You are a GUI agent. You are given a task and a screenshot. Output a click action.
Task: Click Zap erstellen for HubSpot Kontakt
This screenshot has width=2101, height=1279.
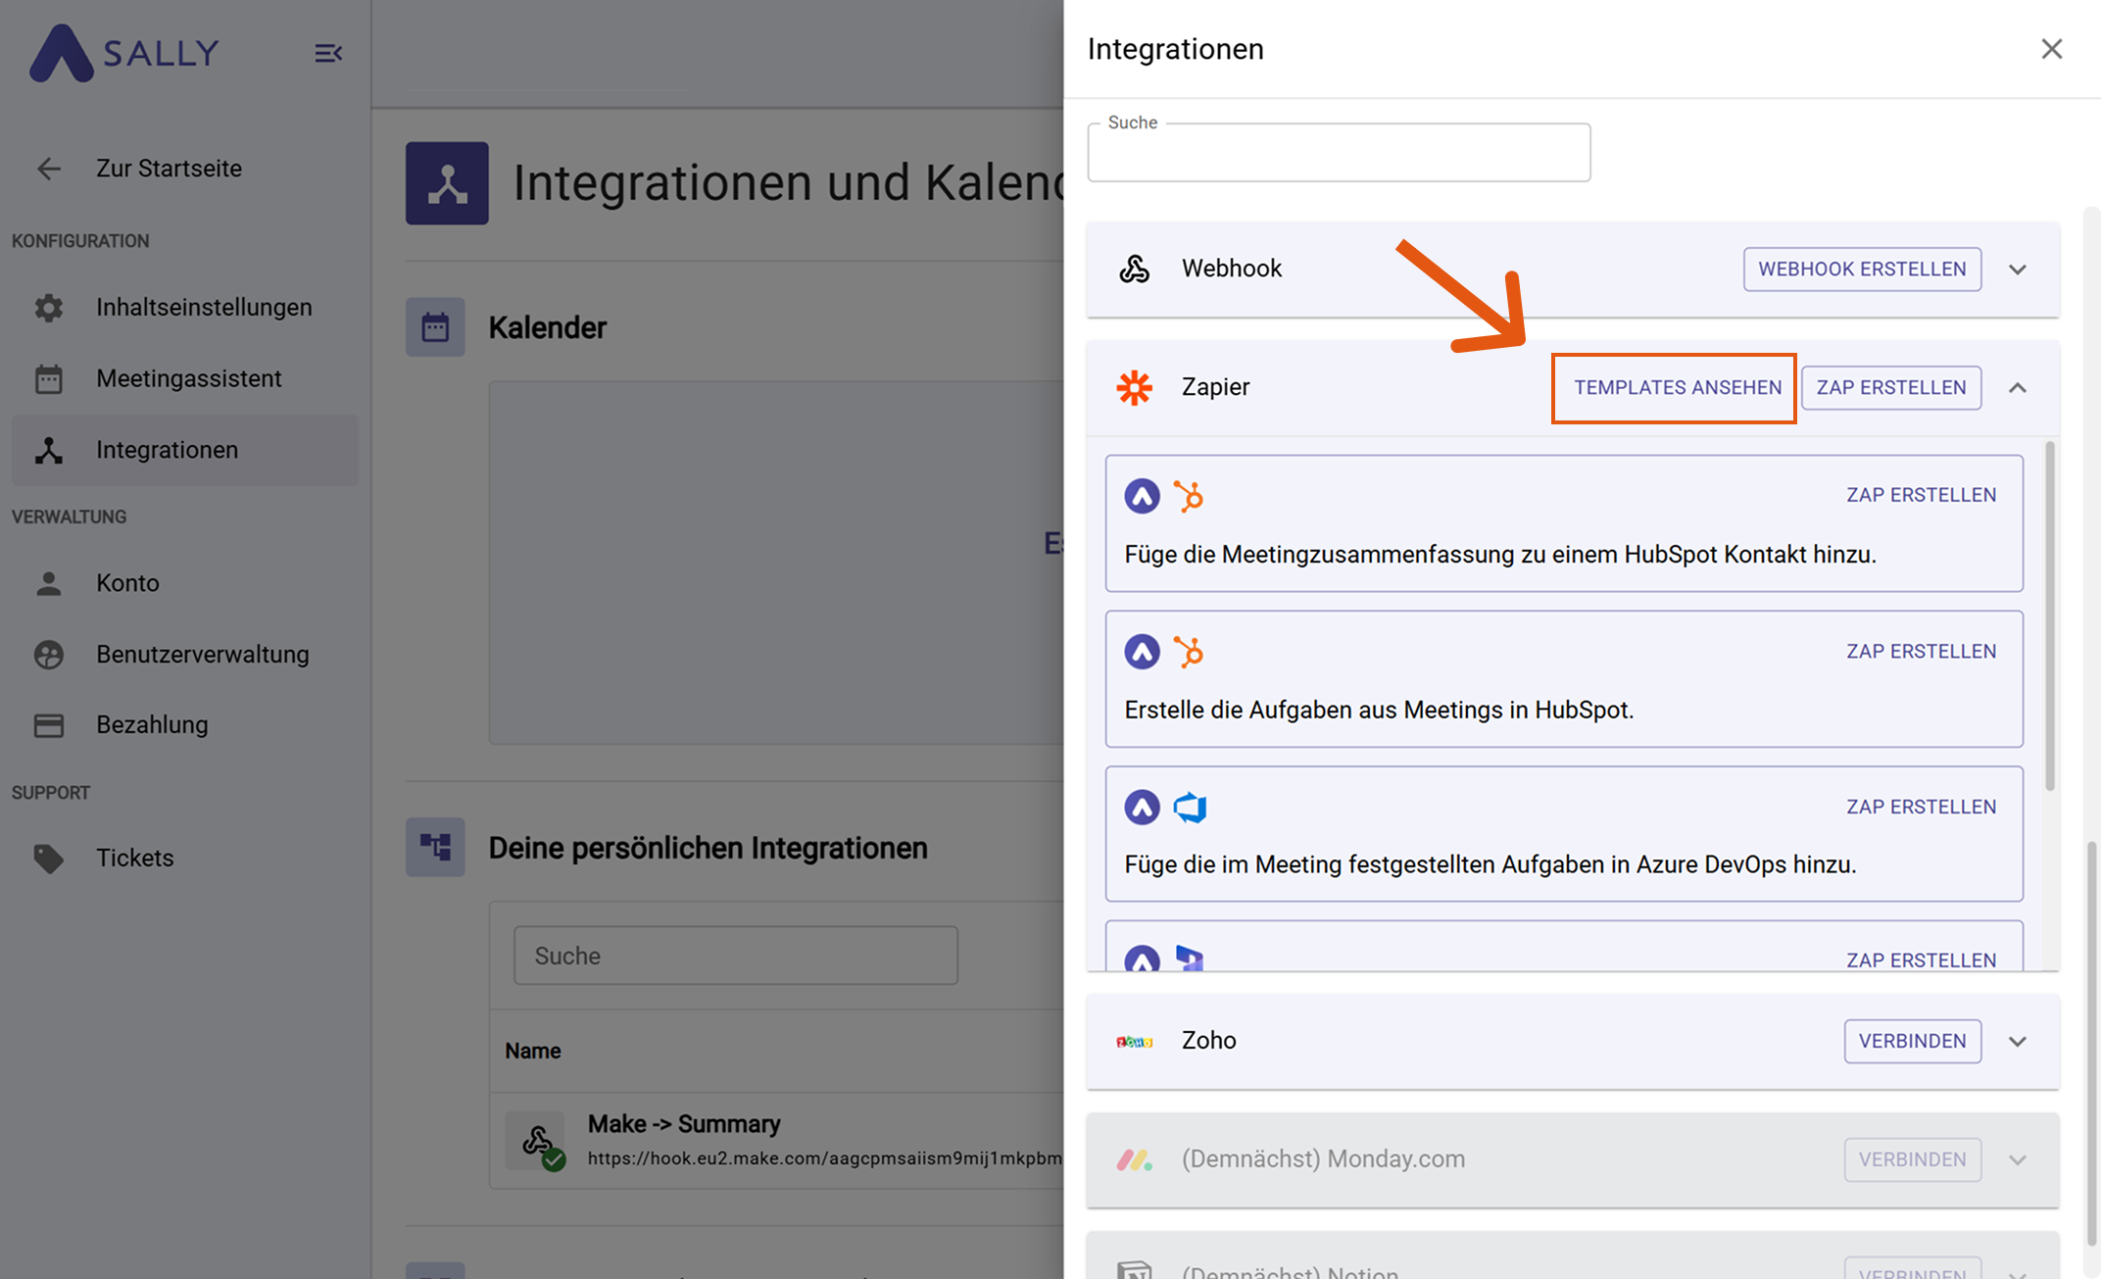click(1921, 496)
